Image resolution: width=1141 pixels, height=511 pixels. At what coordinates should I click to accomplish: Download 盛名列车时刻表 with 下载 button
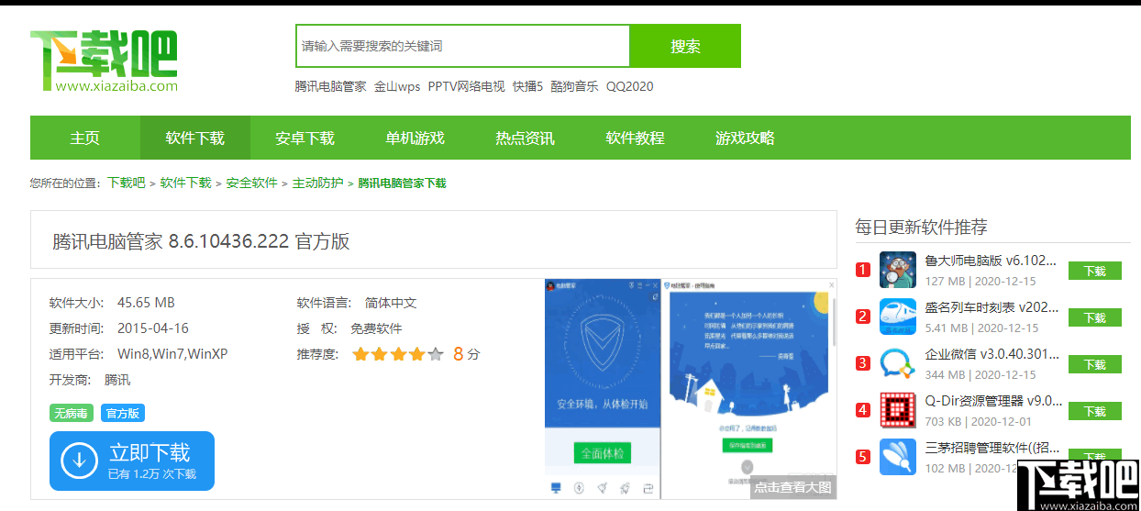pyautogui.click(x=1095, y=317)
